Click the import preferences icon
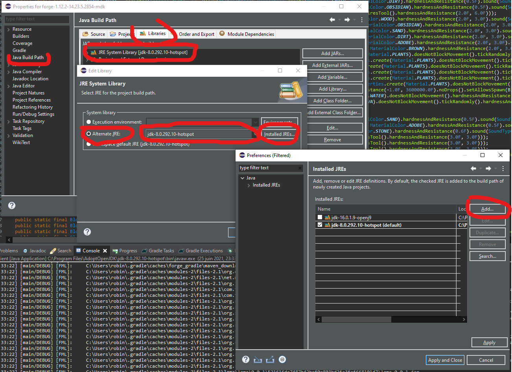This screenshot has height=372, width=512. (258, 359)
